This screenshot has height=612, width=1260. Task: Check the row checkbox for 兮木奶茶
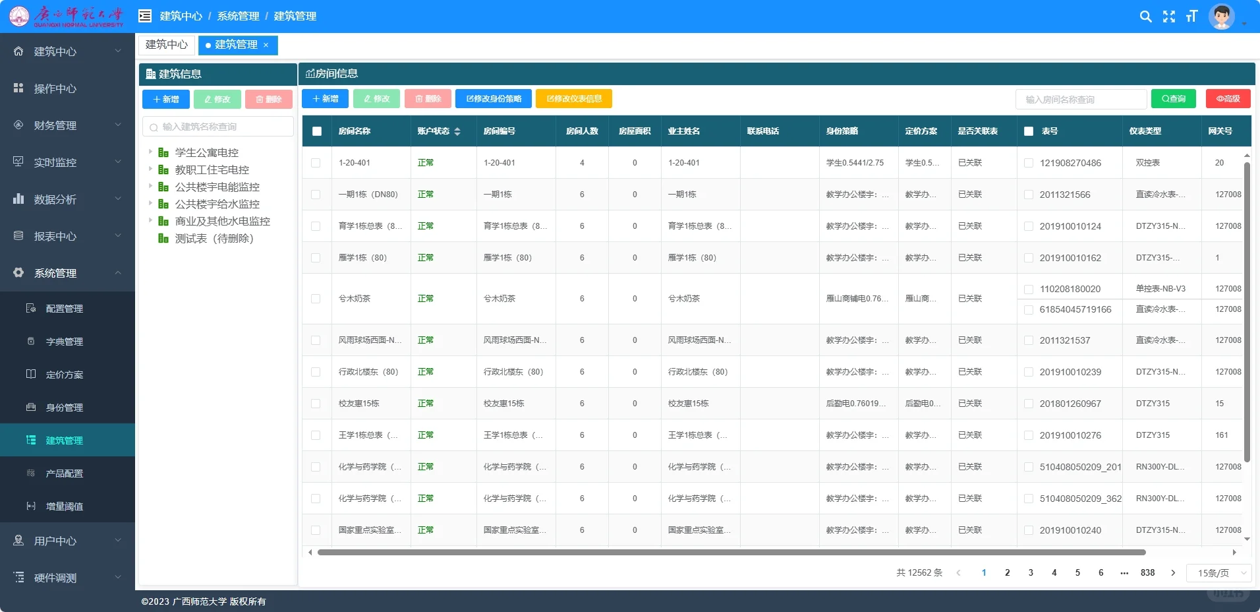pyautogui.click(x=316, y=299)
